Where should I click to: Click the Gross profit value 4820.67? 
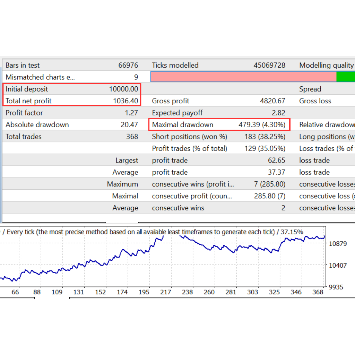pyautogui.click(x=272, y=101)
